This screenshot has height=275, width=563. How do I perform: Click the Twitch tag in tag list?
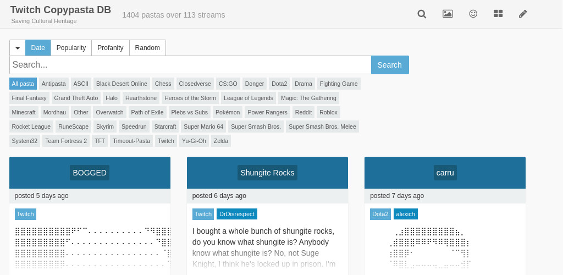166,141
